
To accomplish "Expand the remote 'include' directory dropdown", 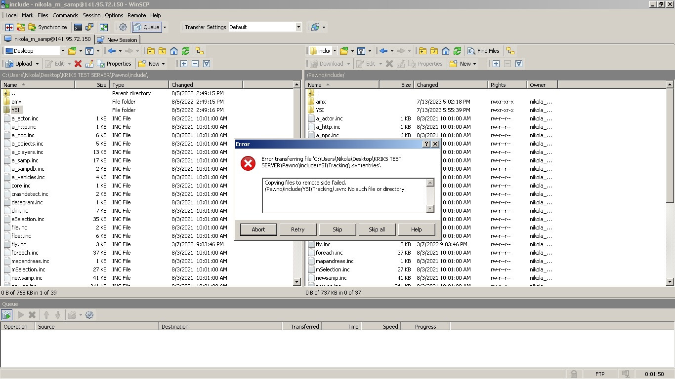I will (335, 51).
